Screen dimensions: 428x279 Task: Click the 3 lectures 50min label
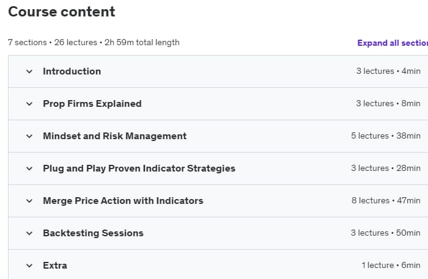point(386,233)
